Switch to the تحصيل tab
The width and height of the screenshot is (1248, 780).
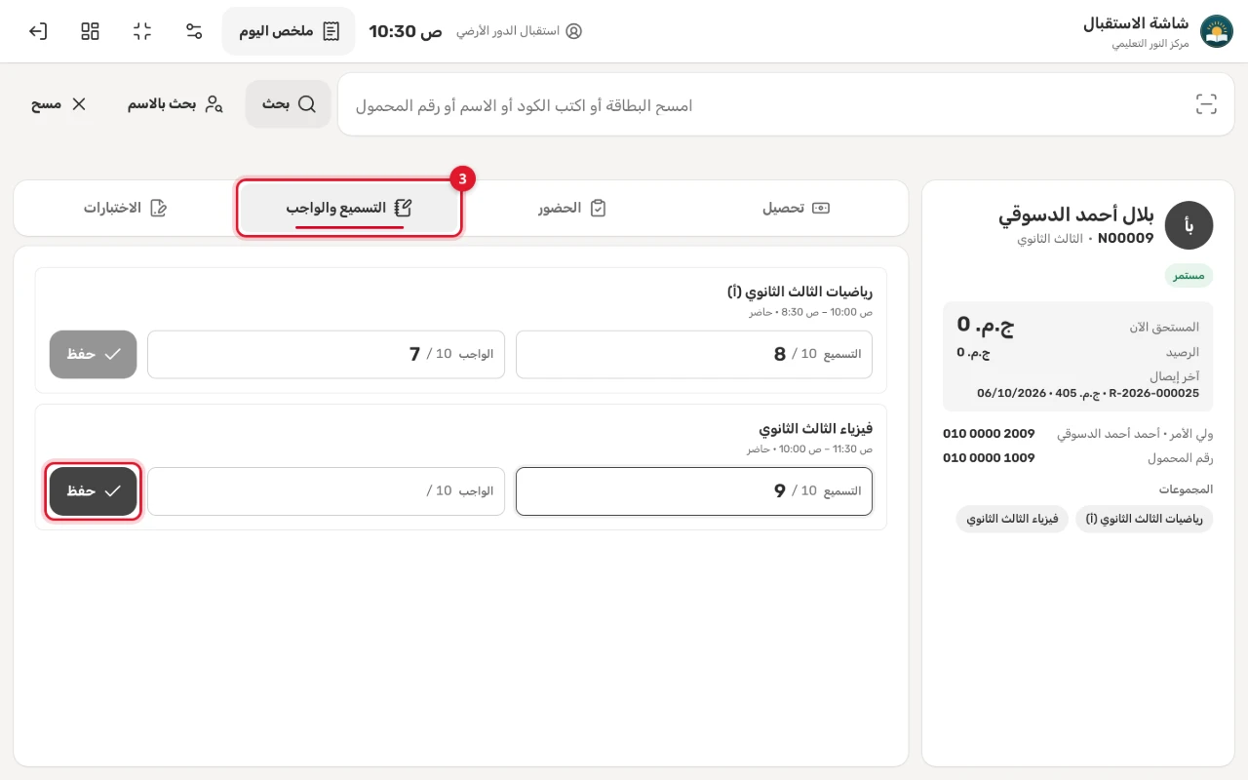[796, 208]
